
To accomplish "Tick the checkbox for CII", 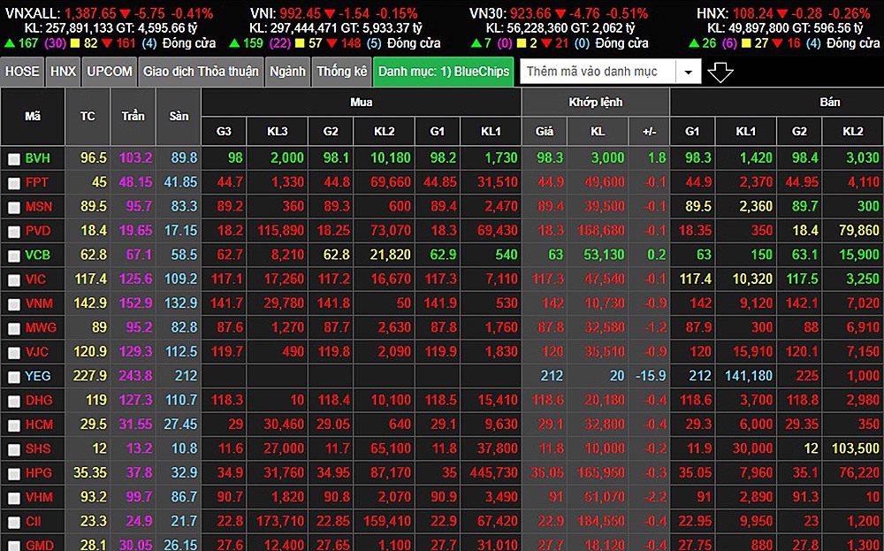I will click(14, 524).
